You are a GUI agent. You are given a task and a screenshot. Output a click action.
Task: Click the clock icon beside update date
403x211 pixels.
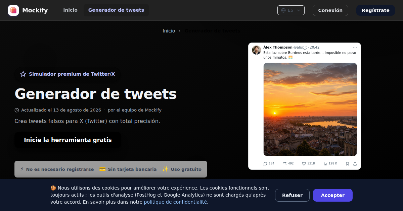(17, 110)
